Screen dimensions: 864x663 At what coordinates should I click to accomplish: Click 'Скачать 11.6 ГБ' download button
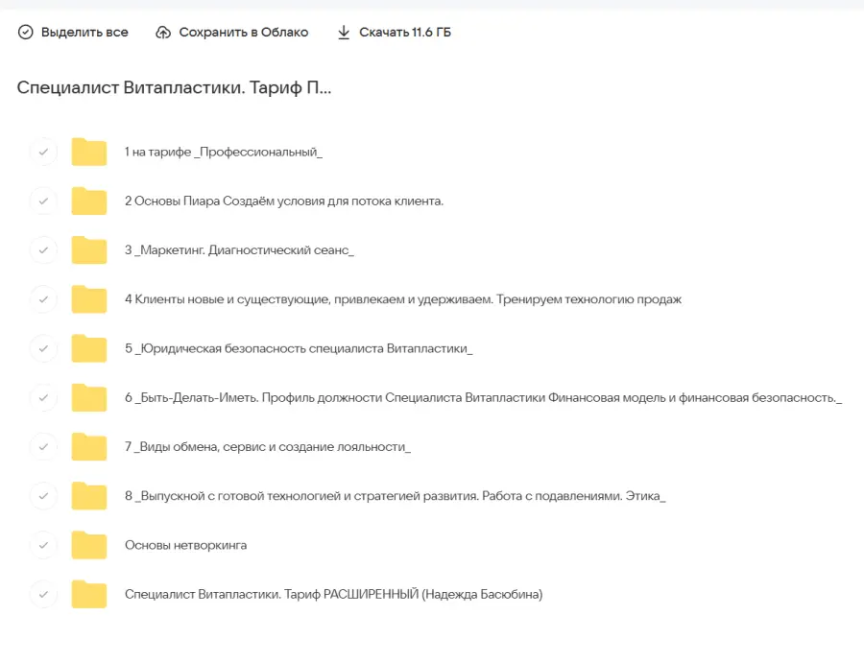(404, 33)
